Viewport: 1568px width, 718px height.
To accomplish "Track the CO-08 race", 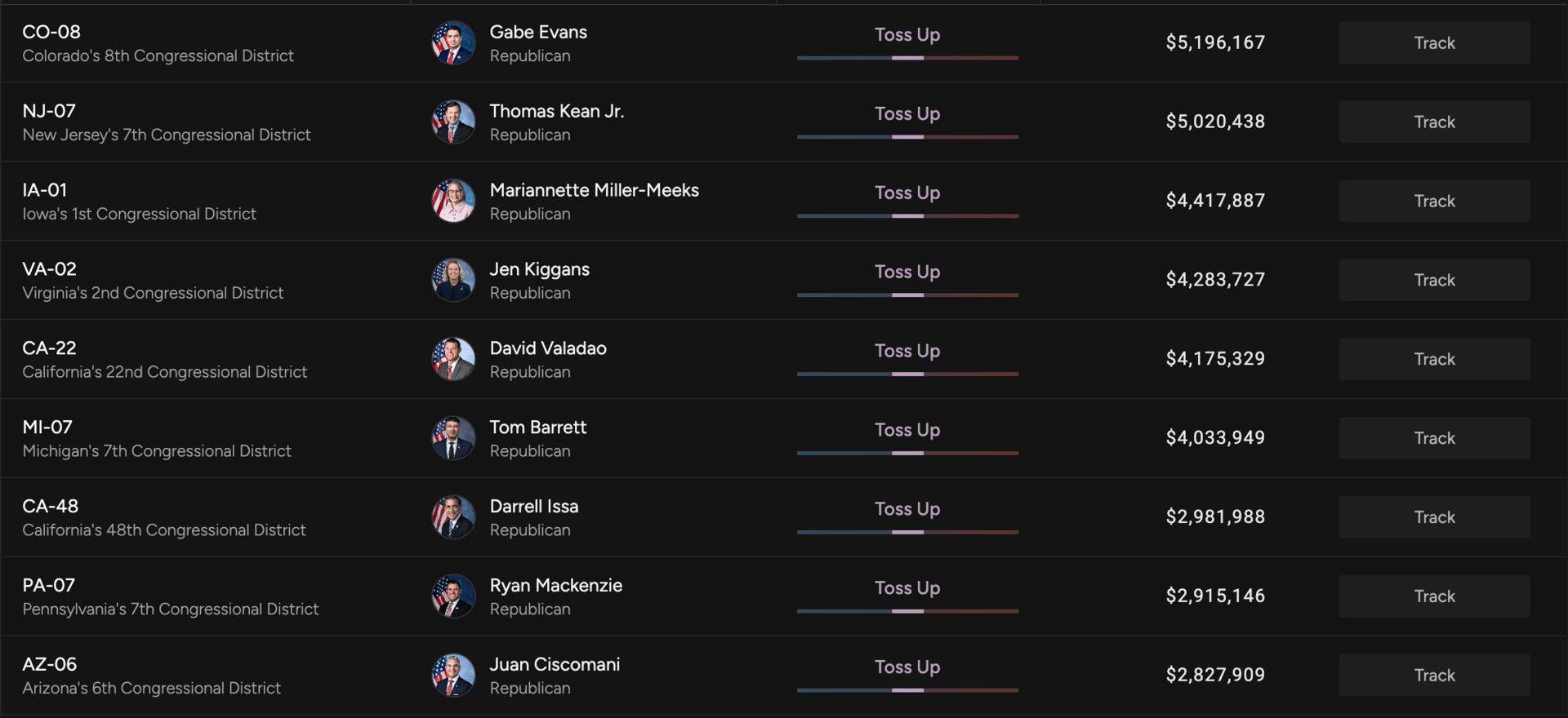I will point(1434,43).
